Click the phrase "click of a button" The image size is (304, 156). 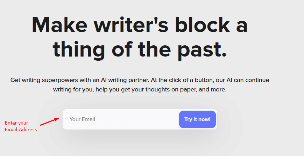[x=190, y=80]
